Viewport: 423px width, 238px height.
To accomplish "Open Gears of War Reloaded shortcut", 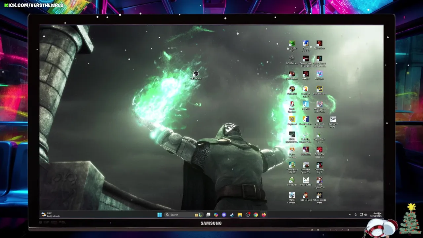I will pos(306,61).
